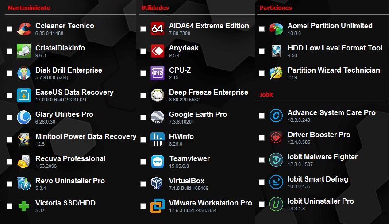Tick the Iobit Uninstaller Pro checkbox

[262, 204]
